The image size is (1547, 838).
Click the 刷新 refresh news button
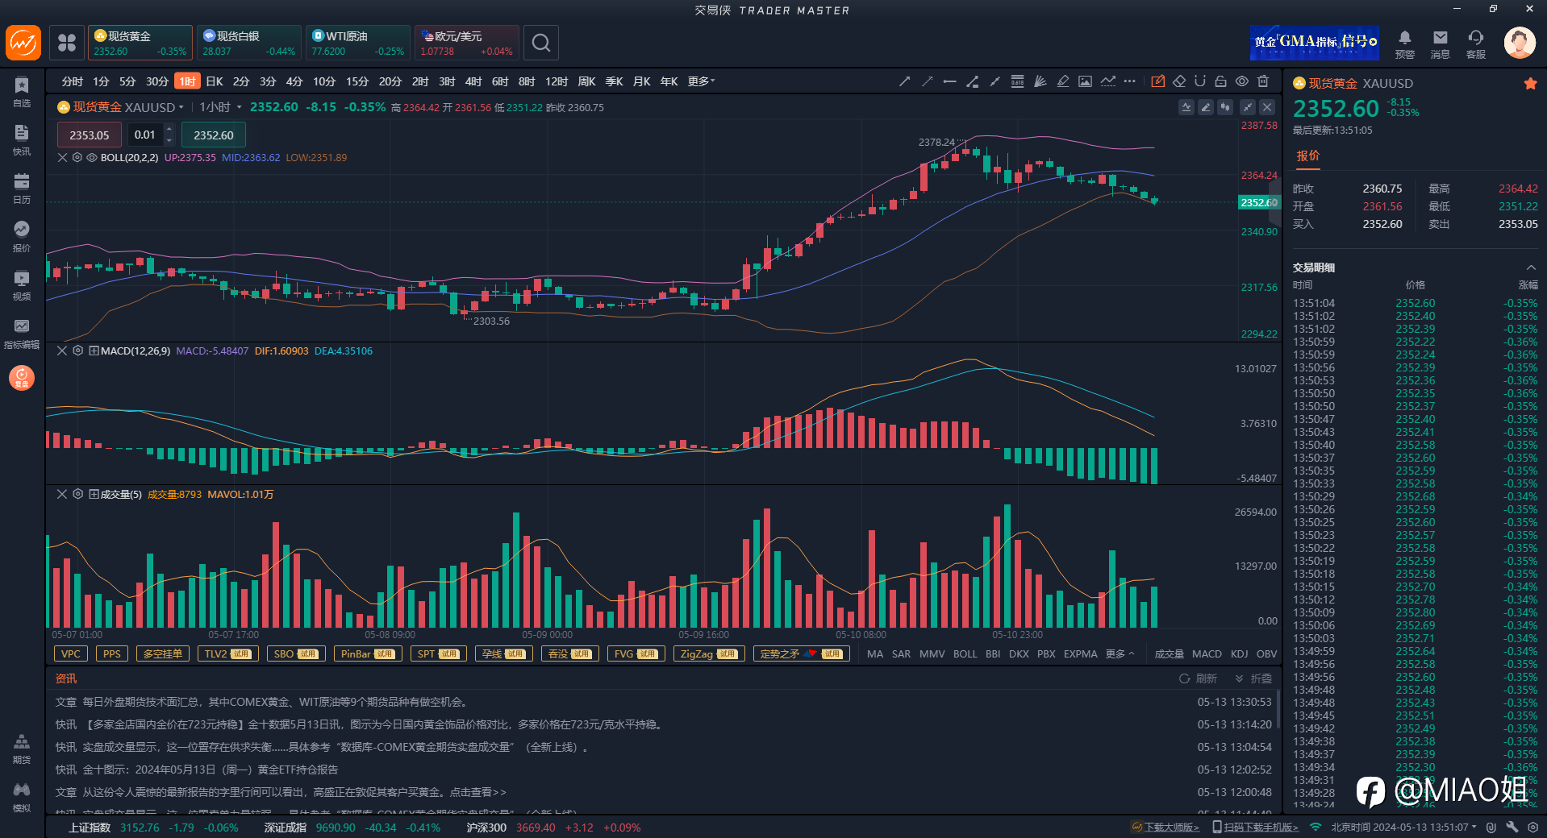coord(1198,678)
